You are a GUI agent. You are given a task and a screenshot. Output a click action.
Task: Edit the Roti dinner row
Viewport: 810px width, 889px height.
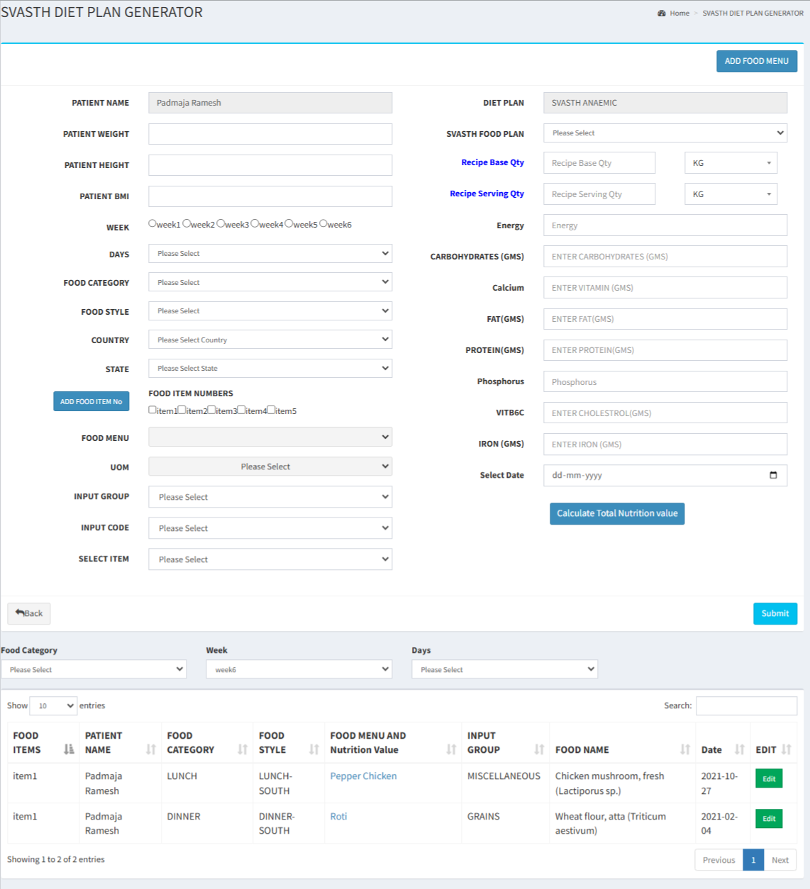pyautogui.click(x=769, y=818)
